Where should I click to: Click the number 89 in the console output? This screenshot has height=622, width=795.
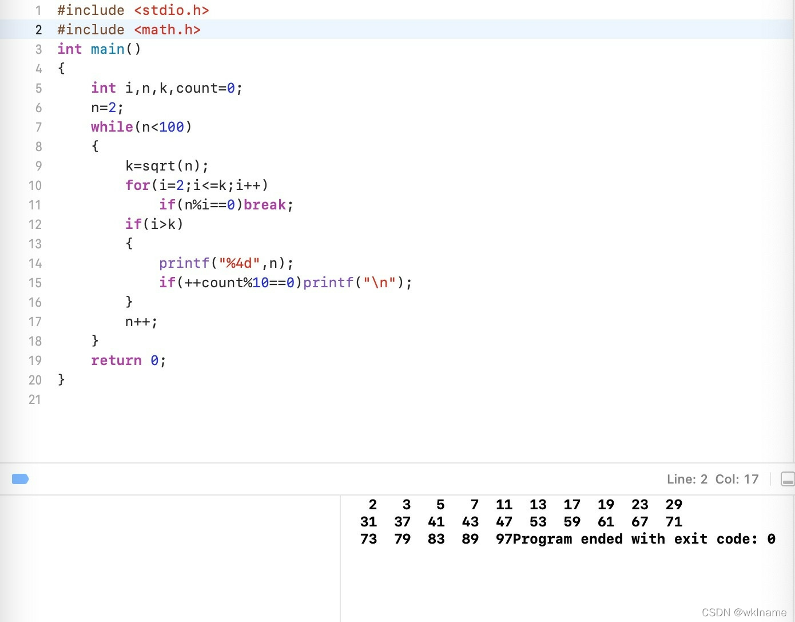pyautogui.click(x=470, y=539)
